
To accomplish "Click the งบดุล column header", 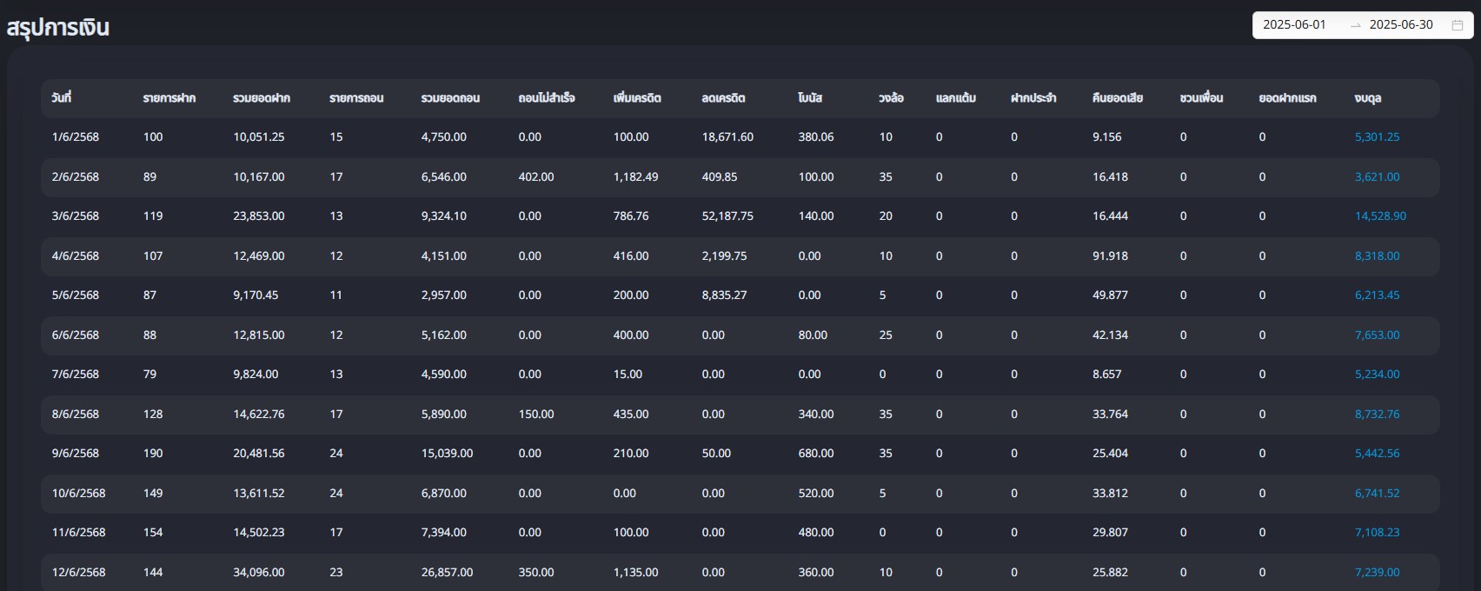I will pos(1367,98).
